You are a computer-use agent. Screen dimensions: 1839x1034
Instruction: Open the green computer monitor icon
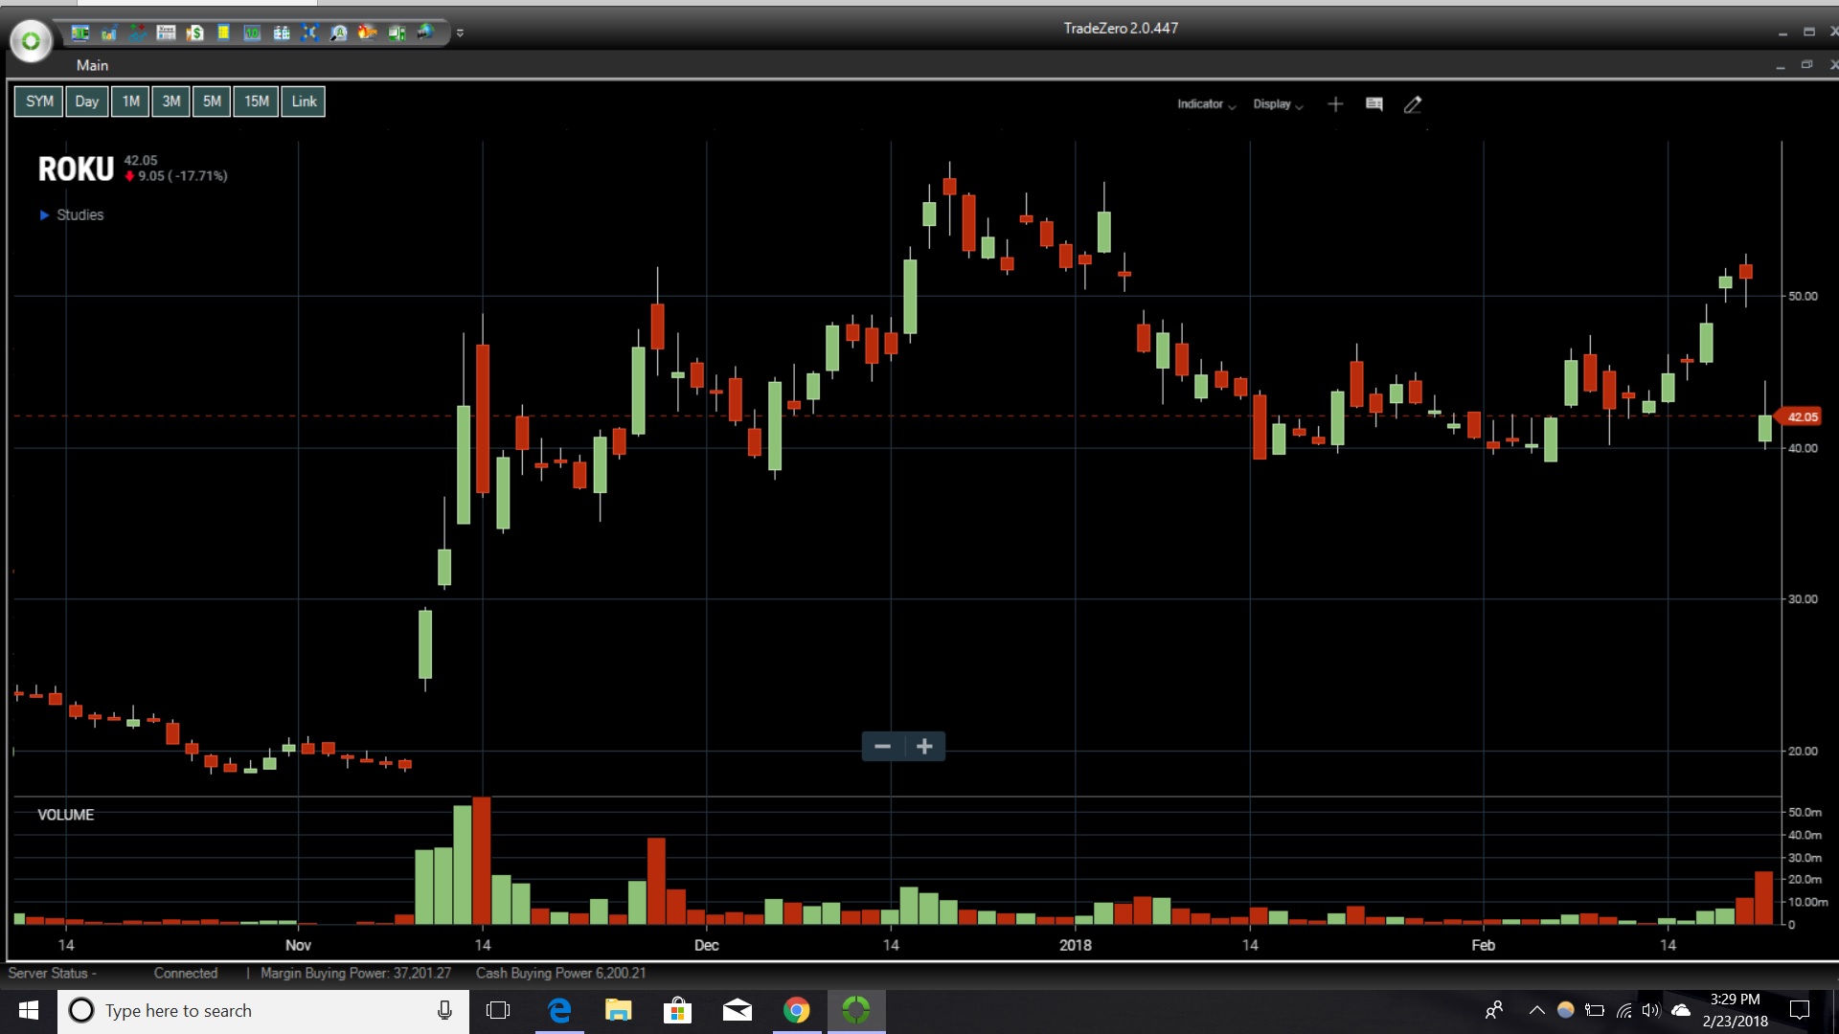coord(397,33)
